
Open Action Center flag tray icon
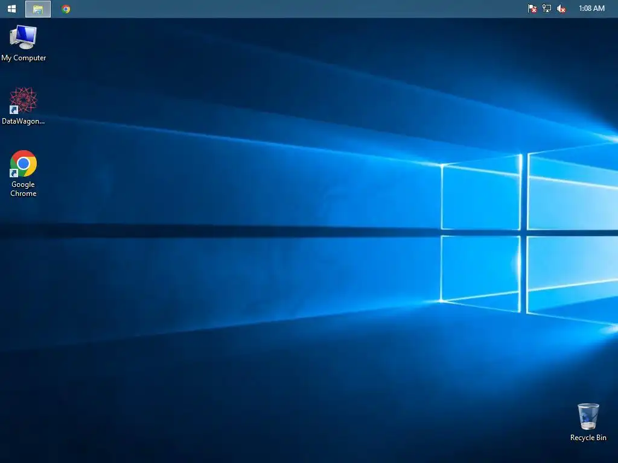(x=532, y=8)
